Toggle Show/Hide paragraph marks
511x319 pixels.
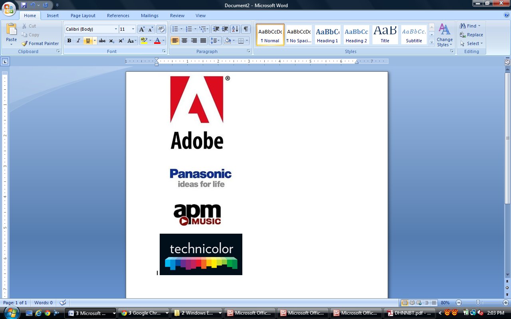point(246,29)
